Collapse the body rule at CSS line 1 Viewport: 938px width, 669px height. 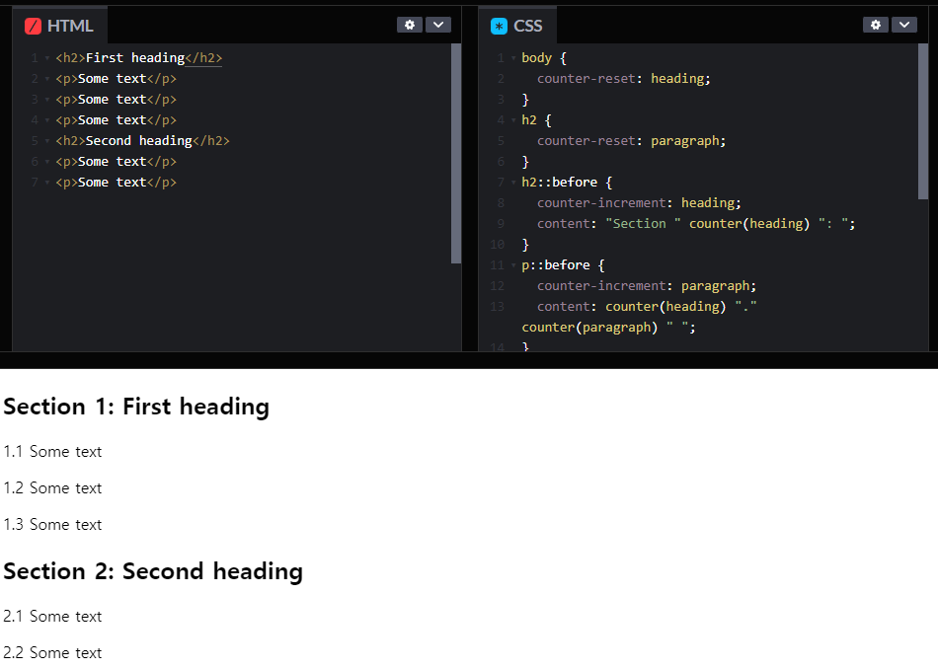pos(512,58)
